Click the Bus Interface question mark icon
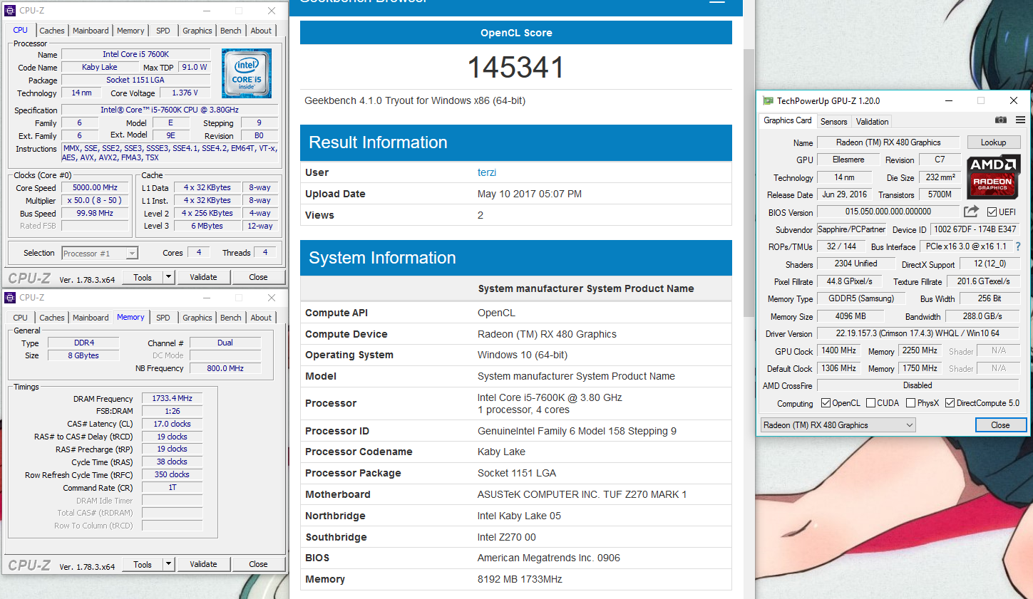The image size is (1033, 599). 1018,246
